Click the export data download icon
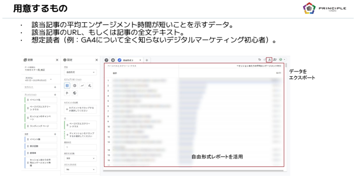This screenshot has width=357, height=187. (269, 60)
